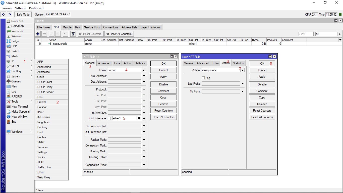The height and width of the screenshot is (193, 343).
Task: Toggle the Safe Mode button
Action: (23, 15)
